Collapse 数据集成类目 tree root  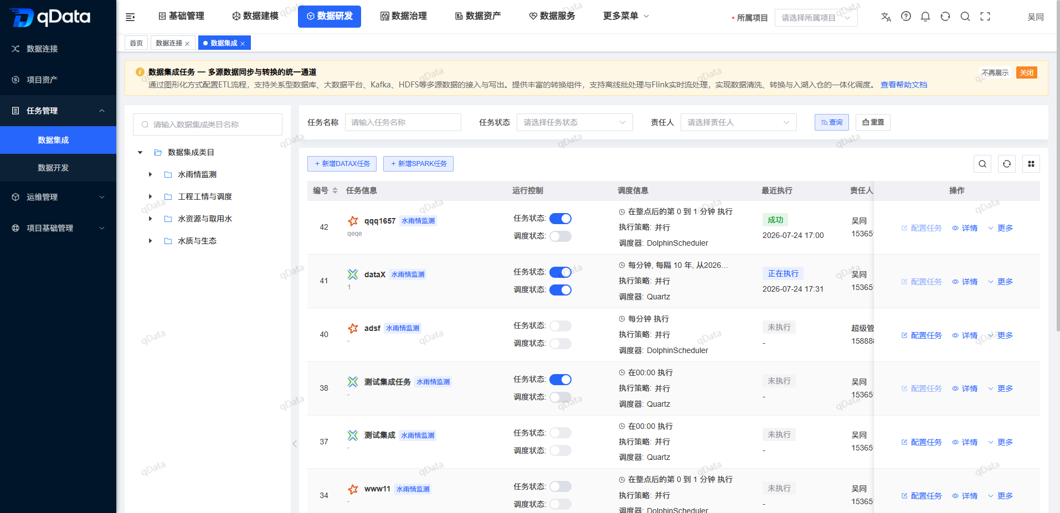click(140, 152)
